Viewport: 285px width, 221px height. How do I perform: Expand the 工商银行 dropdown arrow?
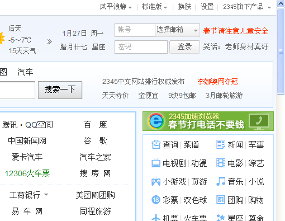click(x=46, y=195)
